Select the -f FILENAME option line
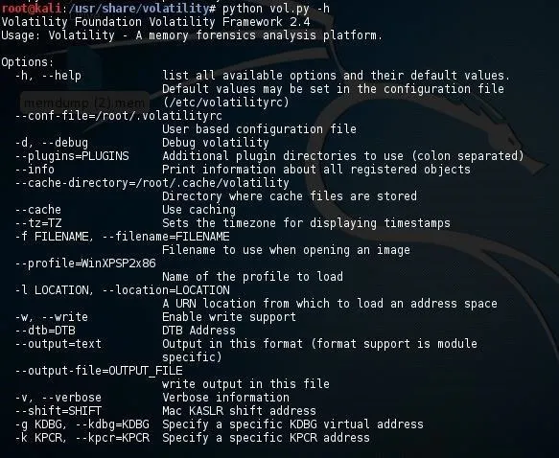559x458 pixels. 123,236
